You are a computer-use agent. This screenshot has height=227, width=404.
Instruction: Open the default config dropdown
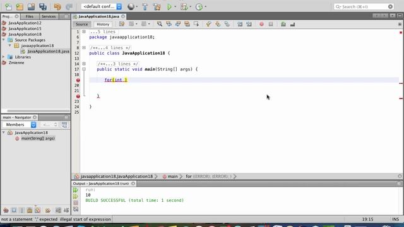coord(102,6)
